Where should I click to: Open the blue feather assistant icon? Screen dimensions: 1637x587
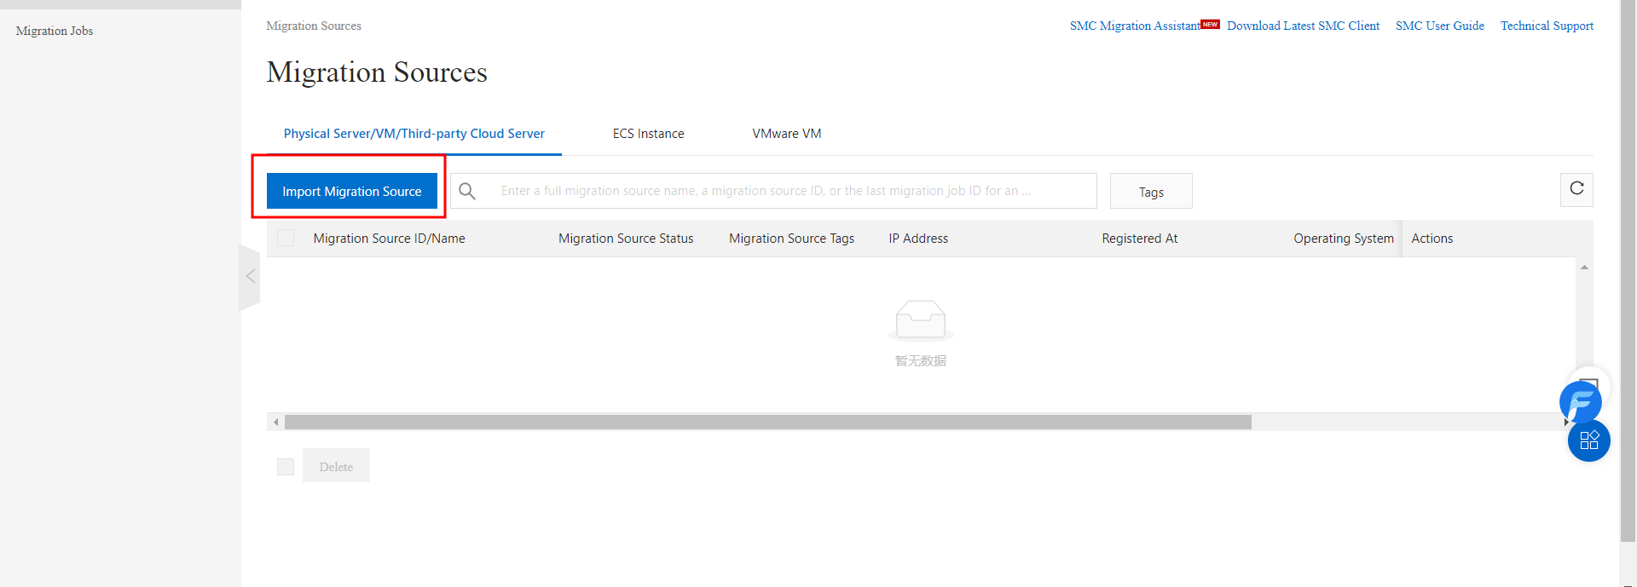pos(1580,402)
